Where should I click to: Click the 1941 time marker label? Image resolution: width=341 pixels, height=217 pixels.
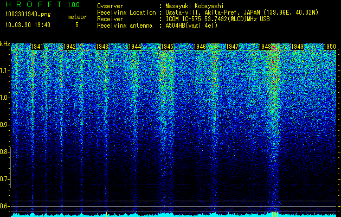click(x=37, y=47)
